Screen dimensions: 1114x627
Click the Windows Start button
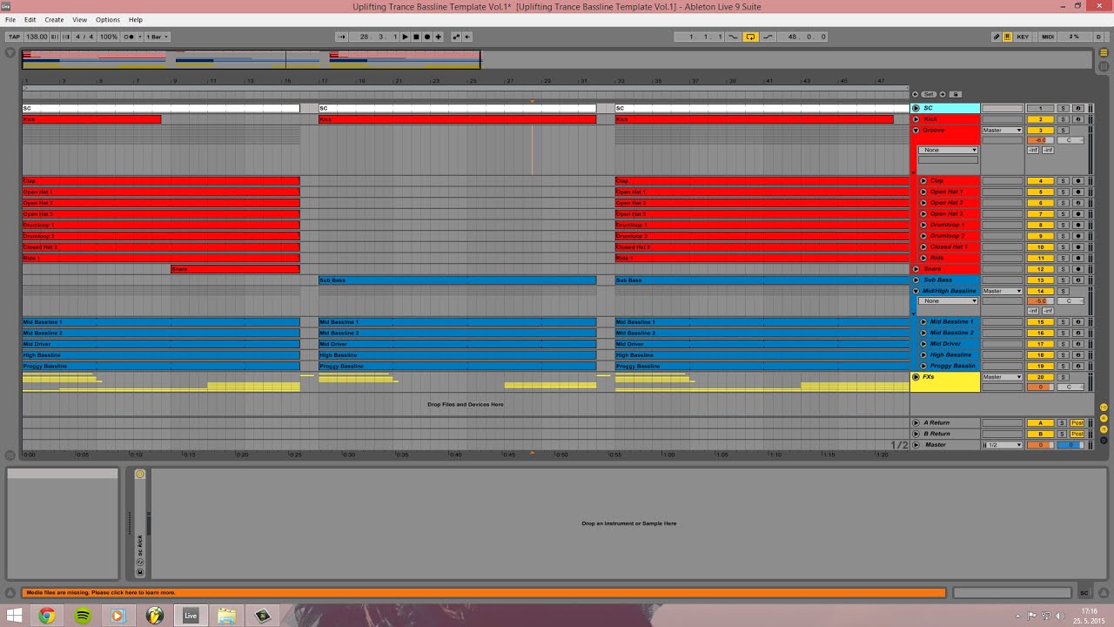pyautogui.click(x=14, y=616)
